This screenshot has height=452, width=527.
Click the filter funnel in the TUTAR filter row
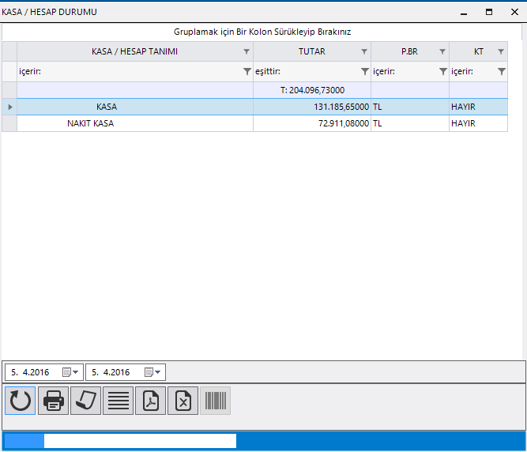[364, 72]
